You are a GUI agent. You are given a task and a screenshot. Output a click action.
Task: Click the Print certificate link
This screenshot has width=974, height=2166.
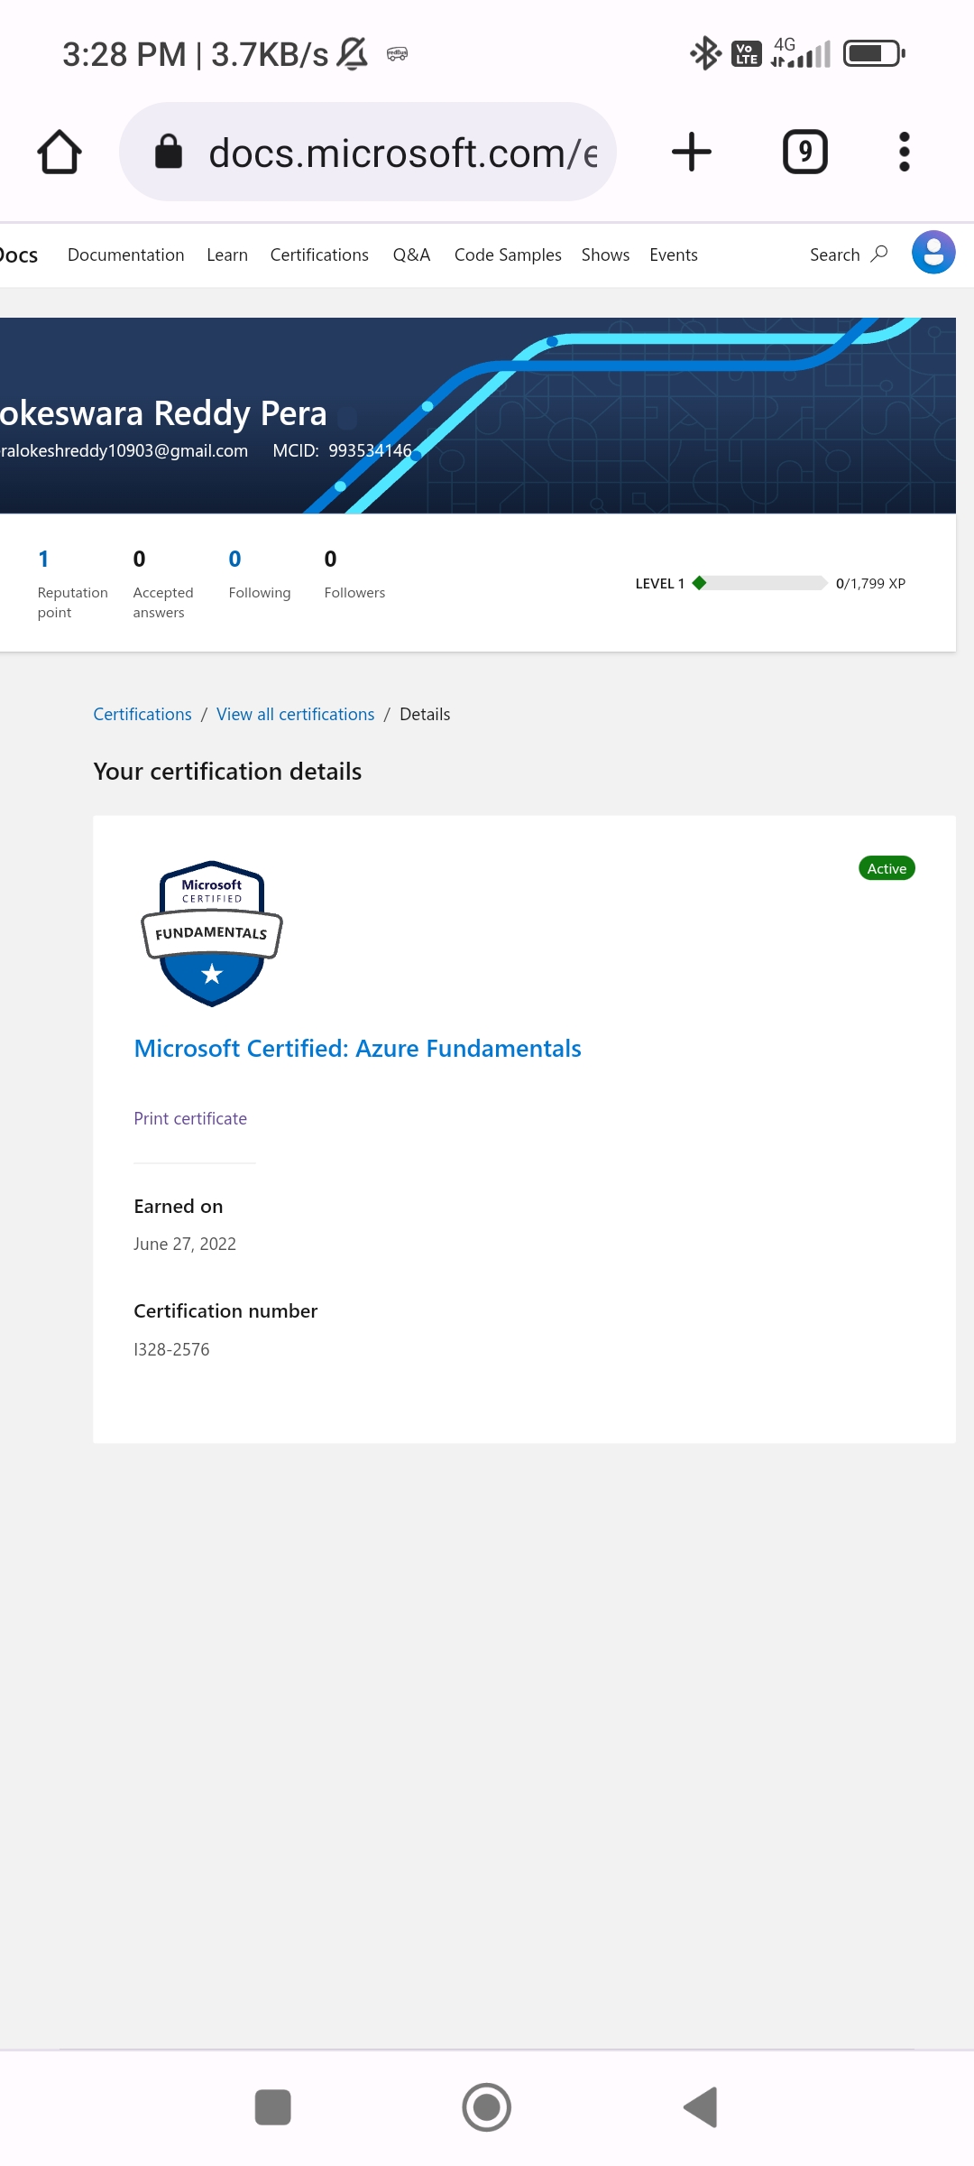[x=190, y=1118]
